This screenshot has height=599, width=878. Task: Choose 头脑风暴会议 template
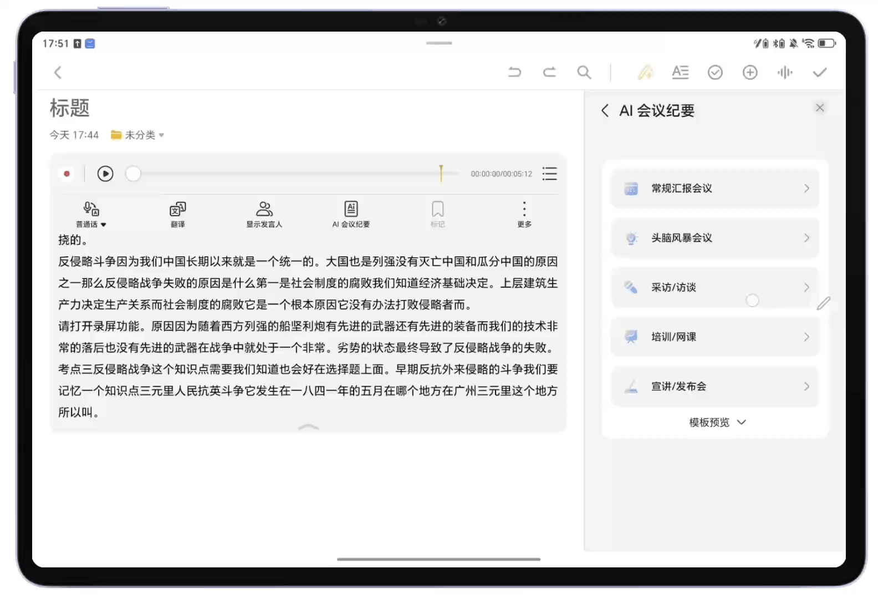[x=714, y=238]
